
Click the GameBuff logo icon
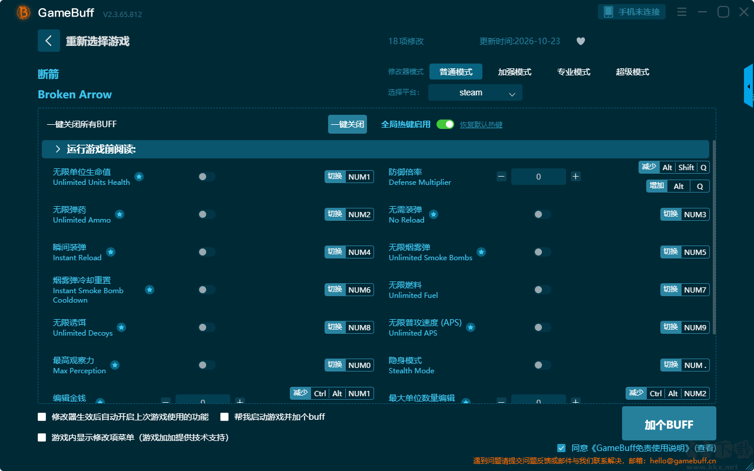[24, 12]
